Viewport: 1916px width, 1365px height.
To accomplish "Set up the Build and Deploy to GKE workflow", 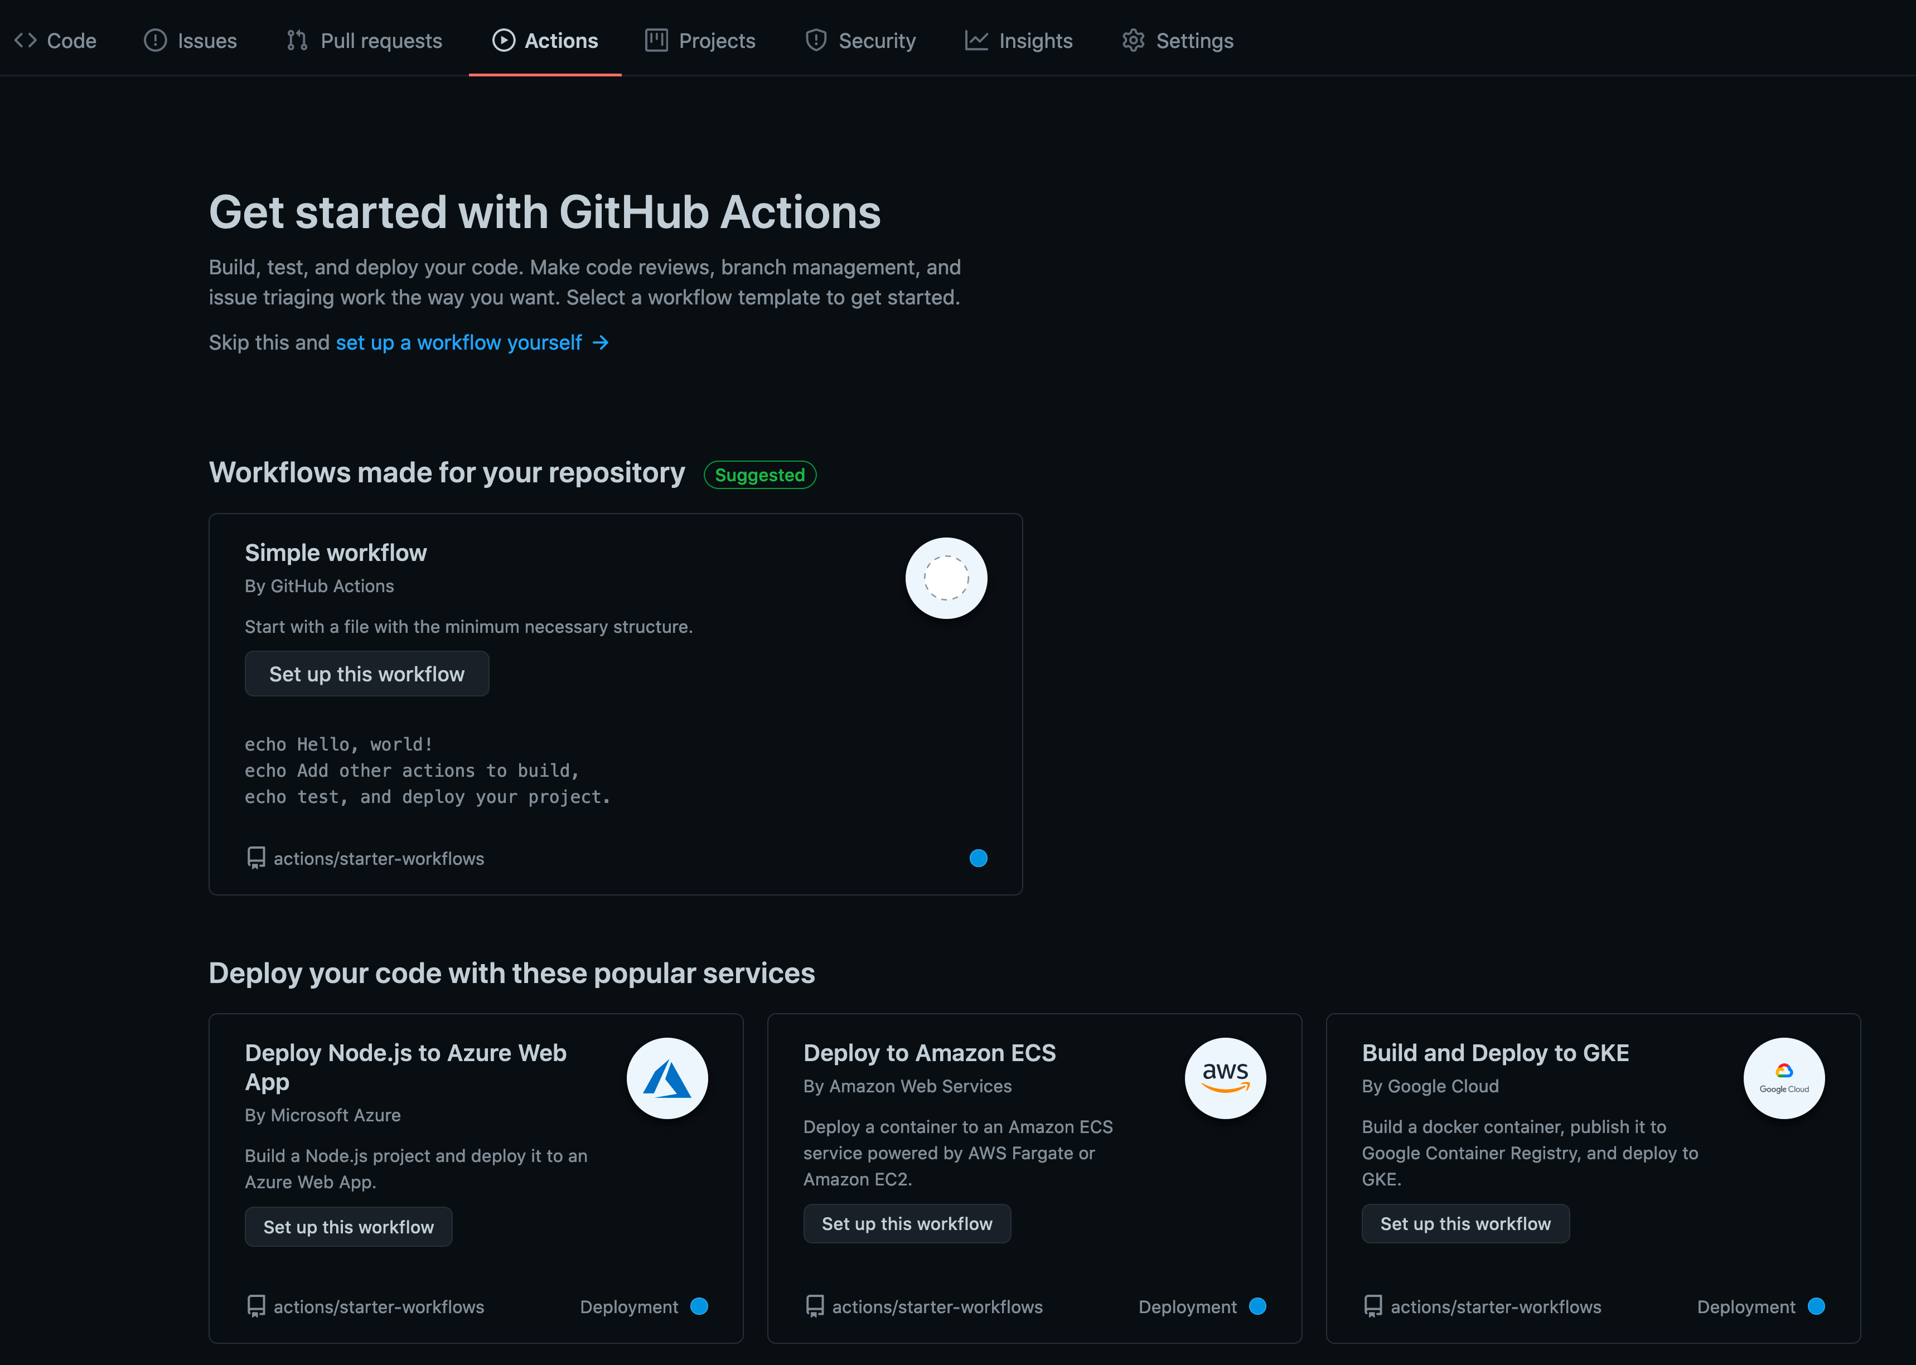I will (x=1465, y=1223).
